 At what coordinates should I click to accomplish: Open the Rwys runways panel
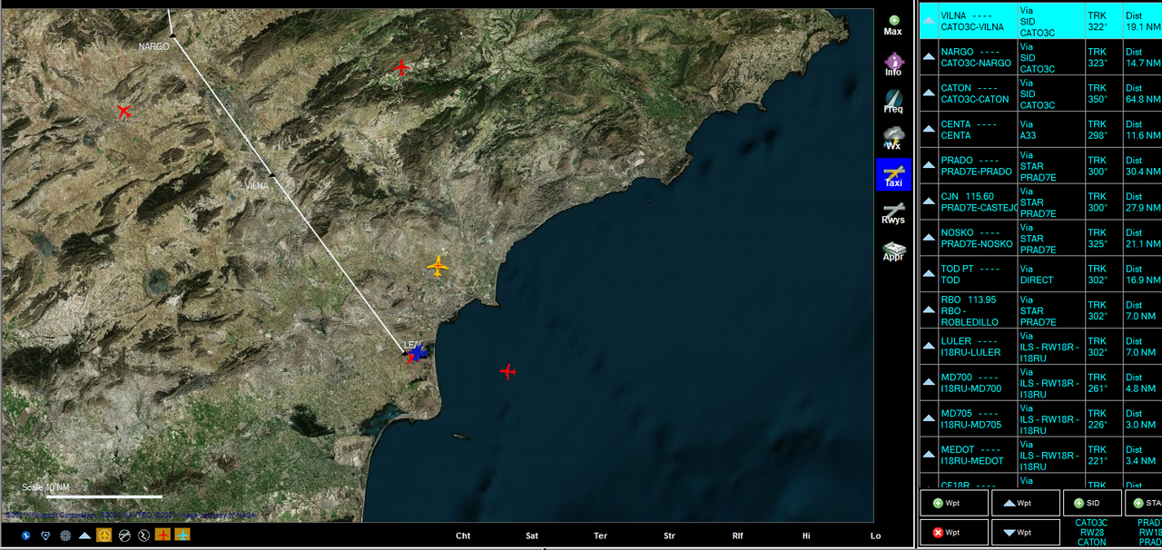coord(893,212)
